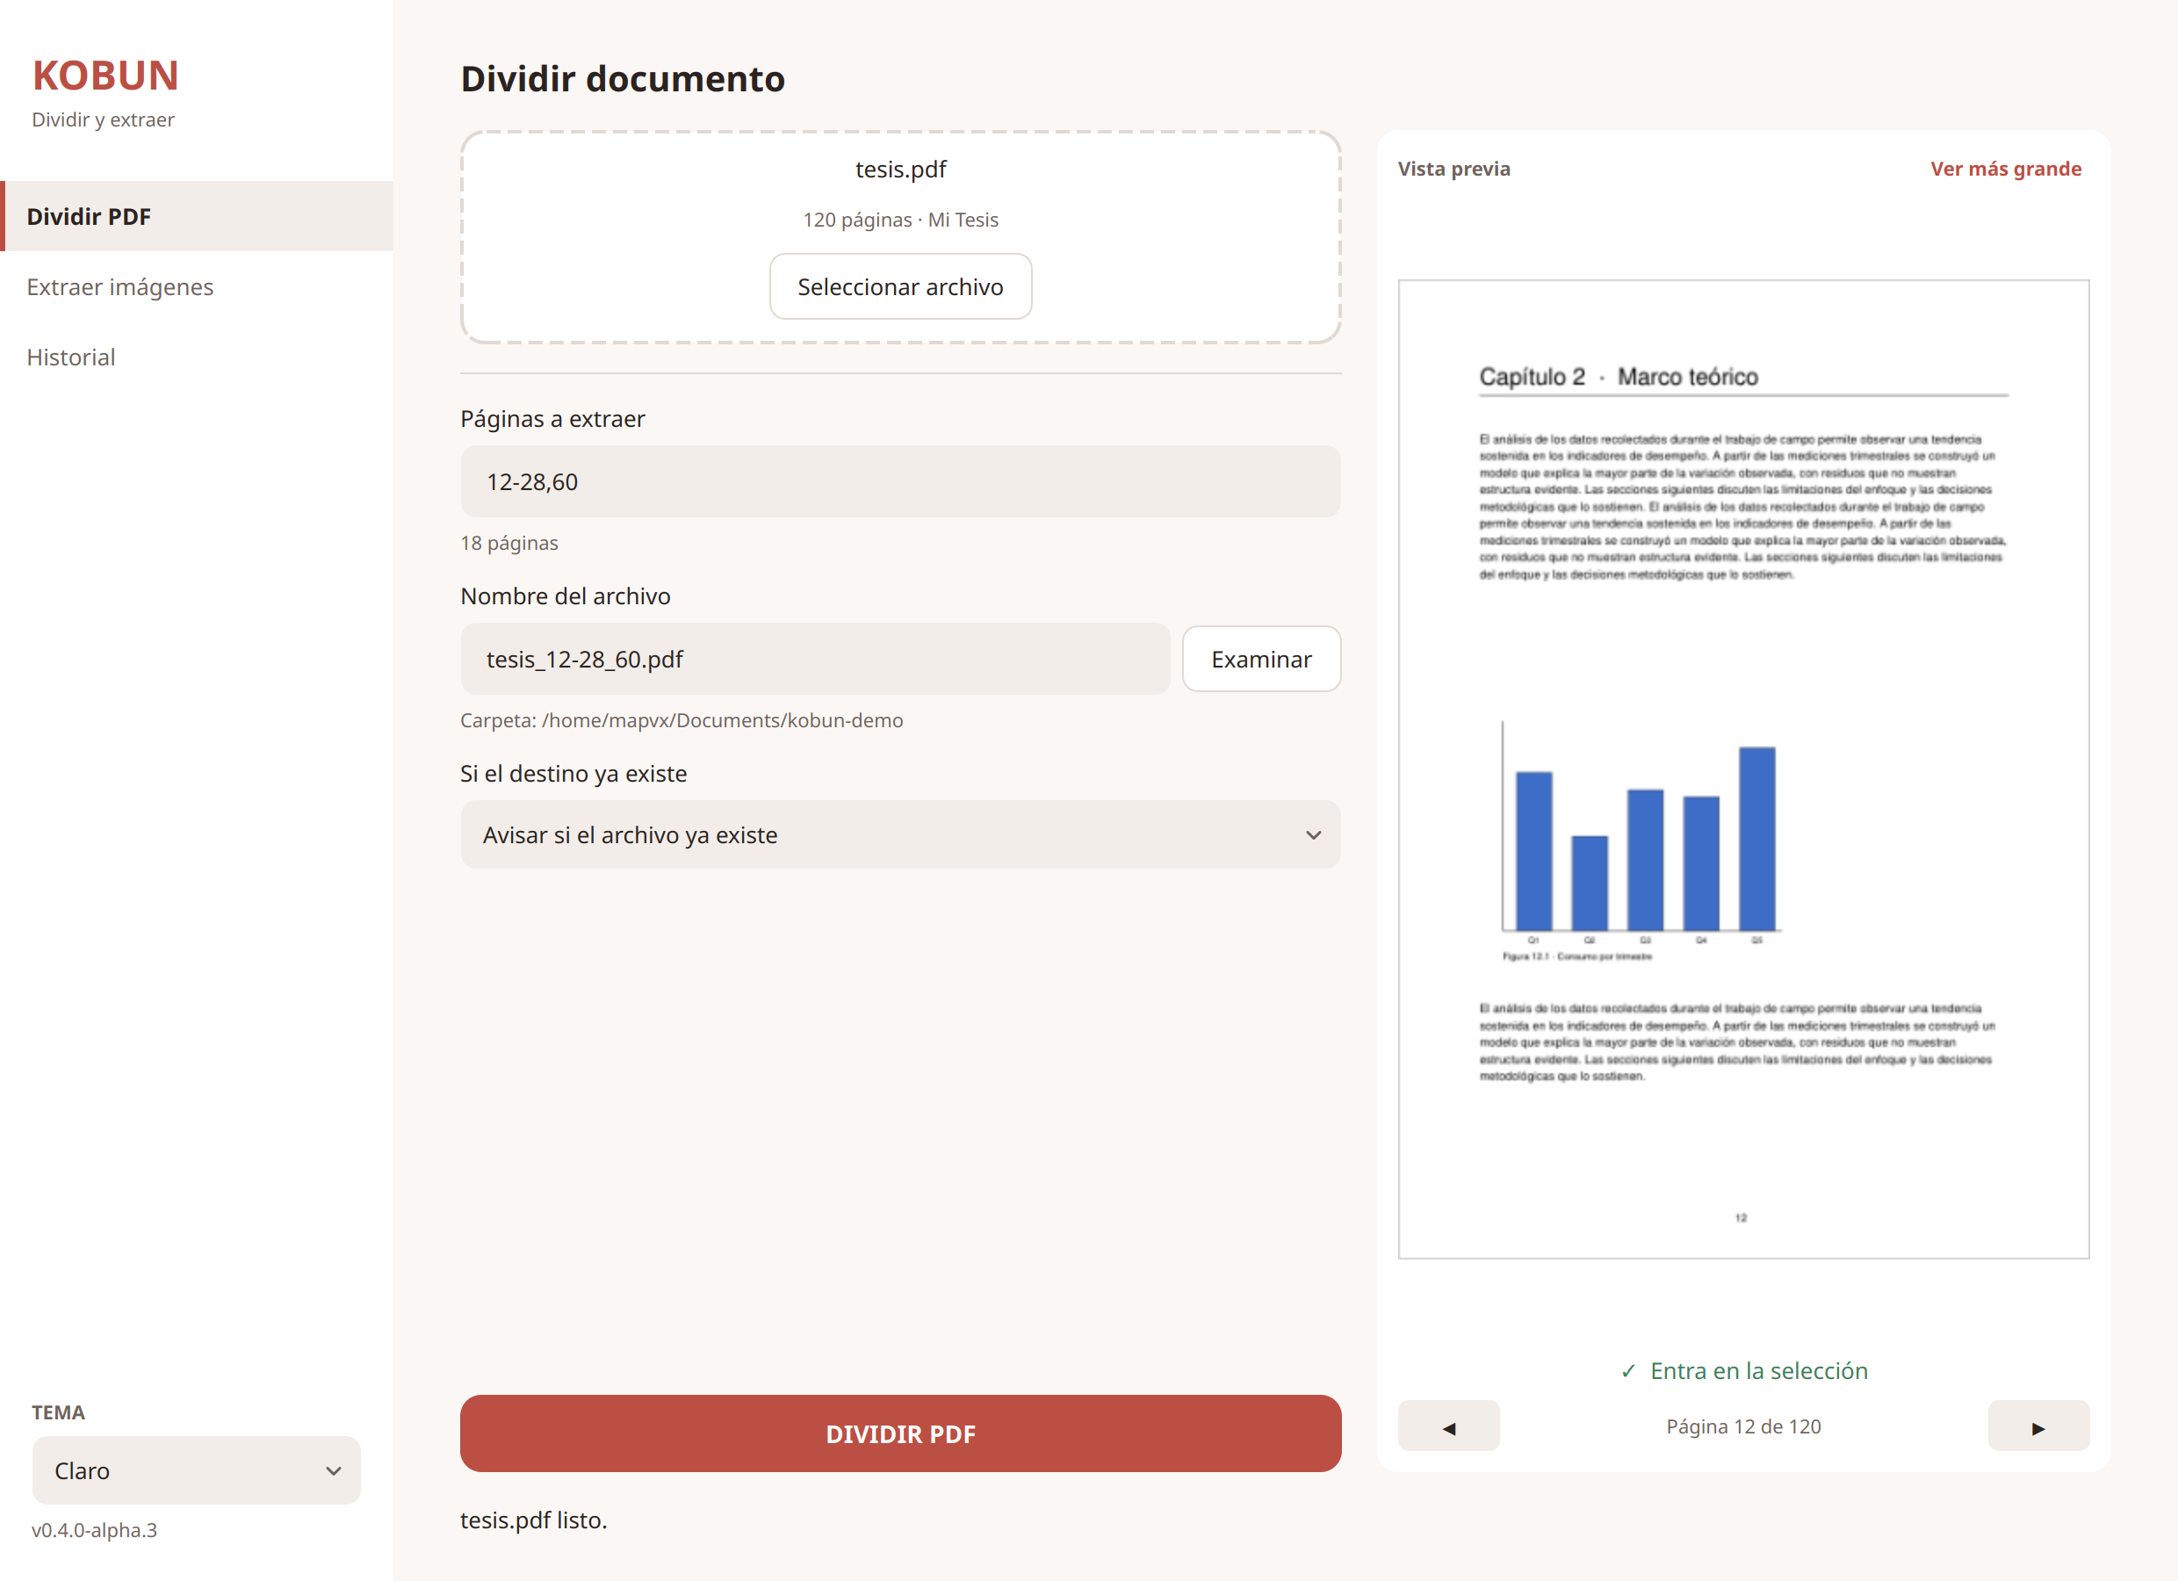Image resolution: width=2178 pixels, height=1581 pixels.
Task: Click the 'Vista previa' heading
Action: [1453, 169]
